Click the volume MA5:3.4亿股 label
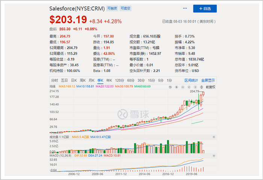This screenshot has width=263, height=180. (80, 137)
